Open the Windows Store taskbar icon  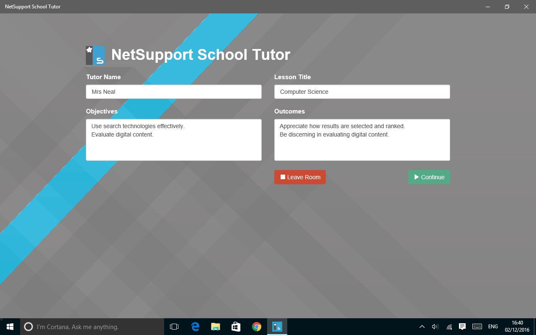236,327
